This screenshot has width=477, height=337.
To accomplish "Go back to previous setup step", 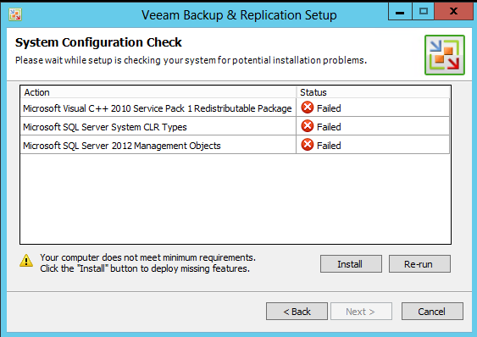I will [297, 311].
